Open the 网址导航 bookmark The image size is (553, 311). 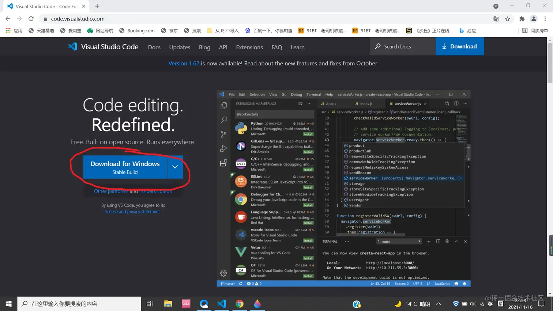click(x=100, y=31)
